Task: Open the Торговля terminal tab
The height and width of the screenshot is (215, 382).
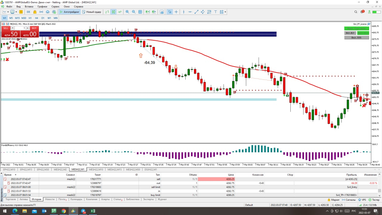Action: pos(10,199)
